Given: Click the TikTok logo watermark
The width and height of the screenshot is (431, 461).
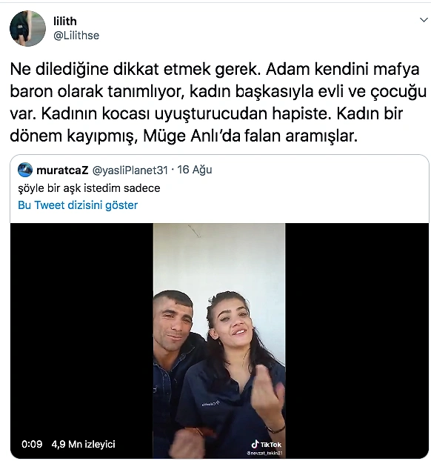Looking at the screenshot, I should [x=266, y=444].
